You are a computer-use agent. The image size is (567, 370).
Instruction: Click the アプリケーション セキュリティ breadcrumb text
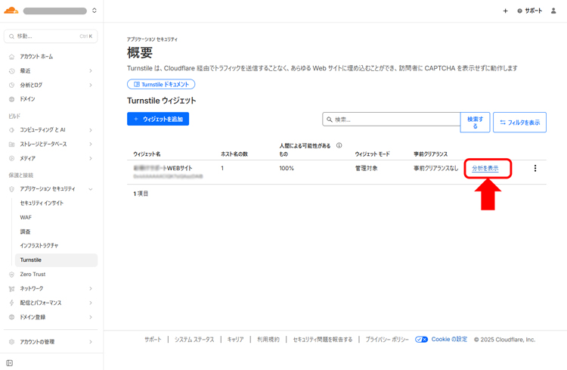152,39
